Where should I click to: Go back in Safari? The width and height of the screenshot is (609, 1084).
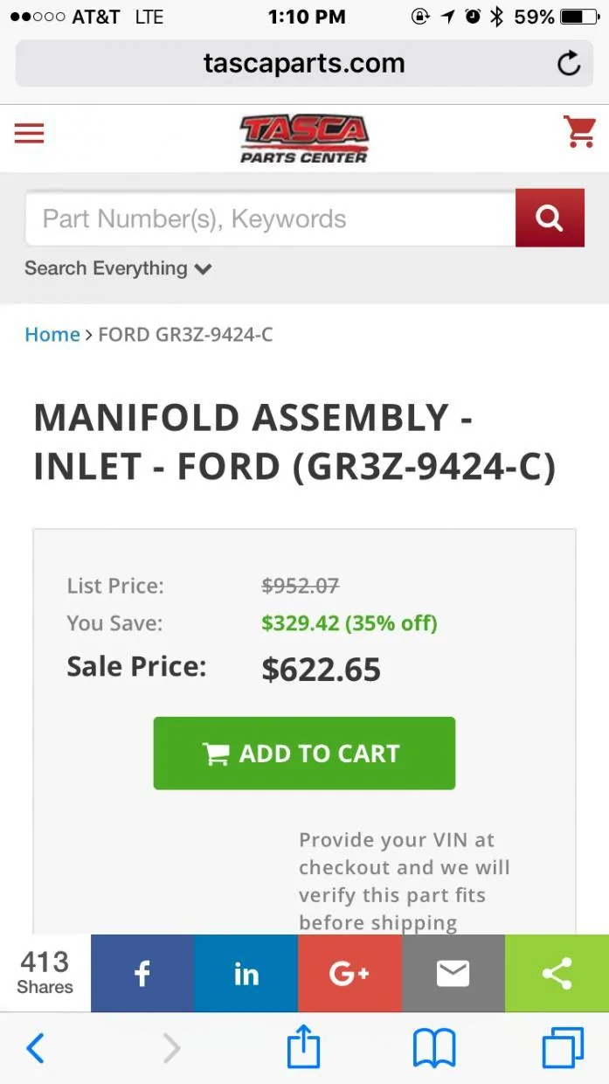35,1047
